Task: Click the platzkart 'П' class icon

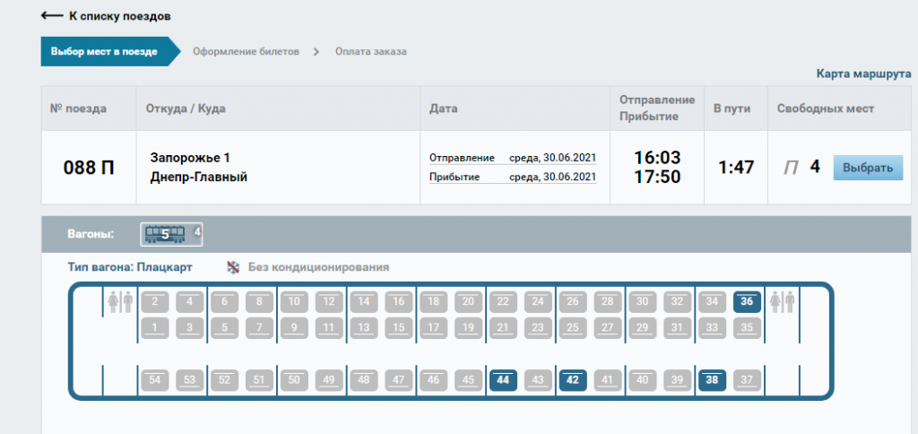Action: (790, 167)
